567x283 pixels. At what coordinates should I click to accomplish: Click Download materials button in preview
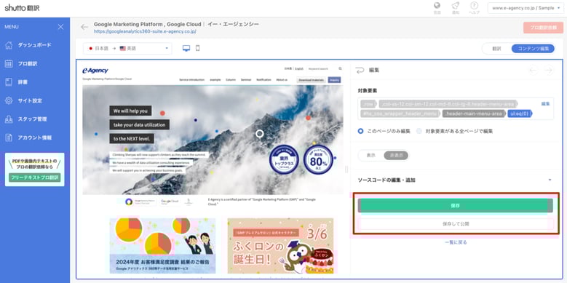tap(311, 80)
